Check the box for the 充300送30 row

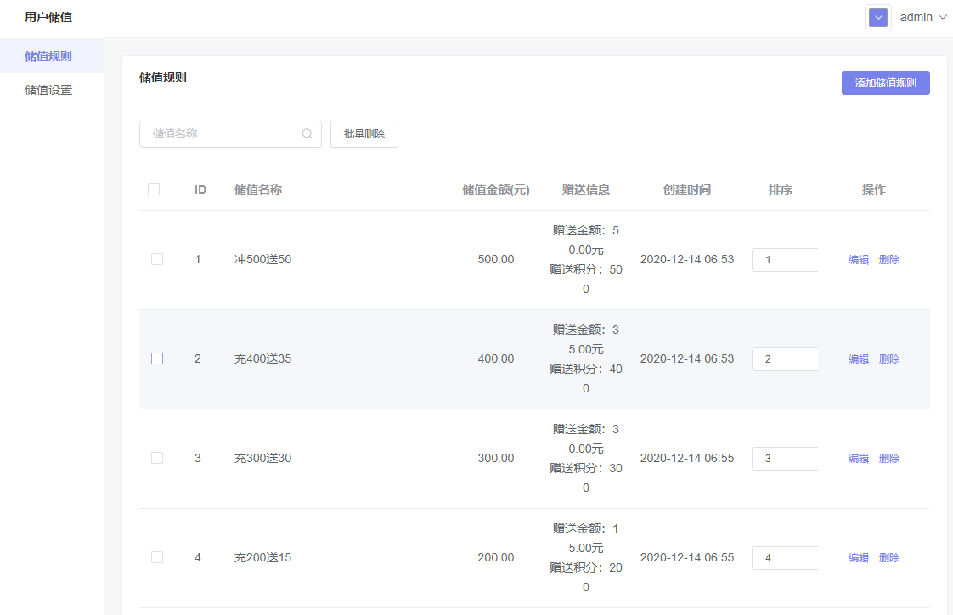157,458
